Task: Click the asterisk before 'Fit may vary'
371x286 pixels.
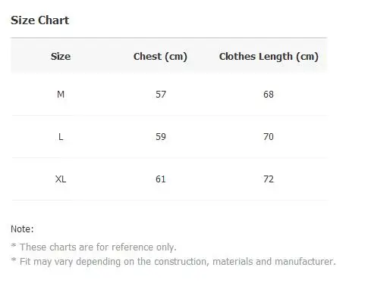Action: [x=14, y=260]
